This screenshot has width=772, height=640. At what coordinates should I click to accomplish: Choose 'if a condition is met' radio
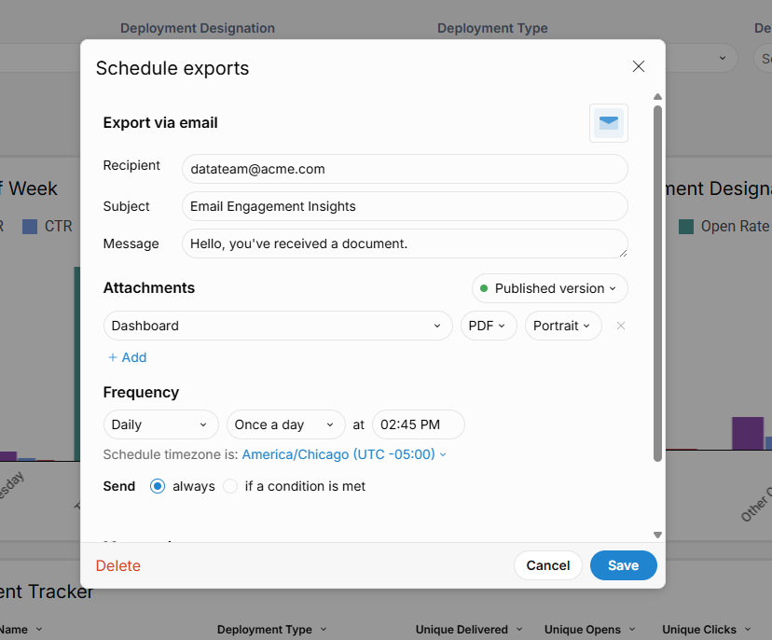tap(230, 486)
